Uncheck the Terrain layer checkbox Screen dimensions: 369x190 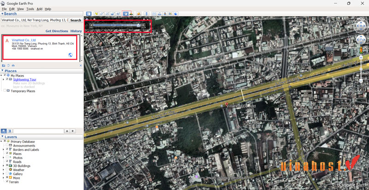point(7,182)
